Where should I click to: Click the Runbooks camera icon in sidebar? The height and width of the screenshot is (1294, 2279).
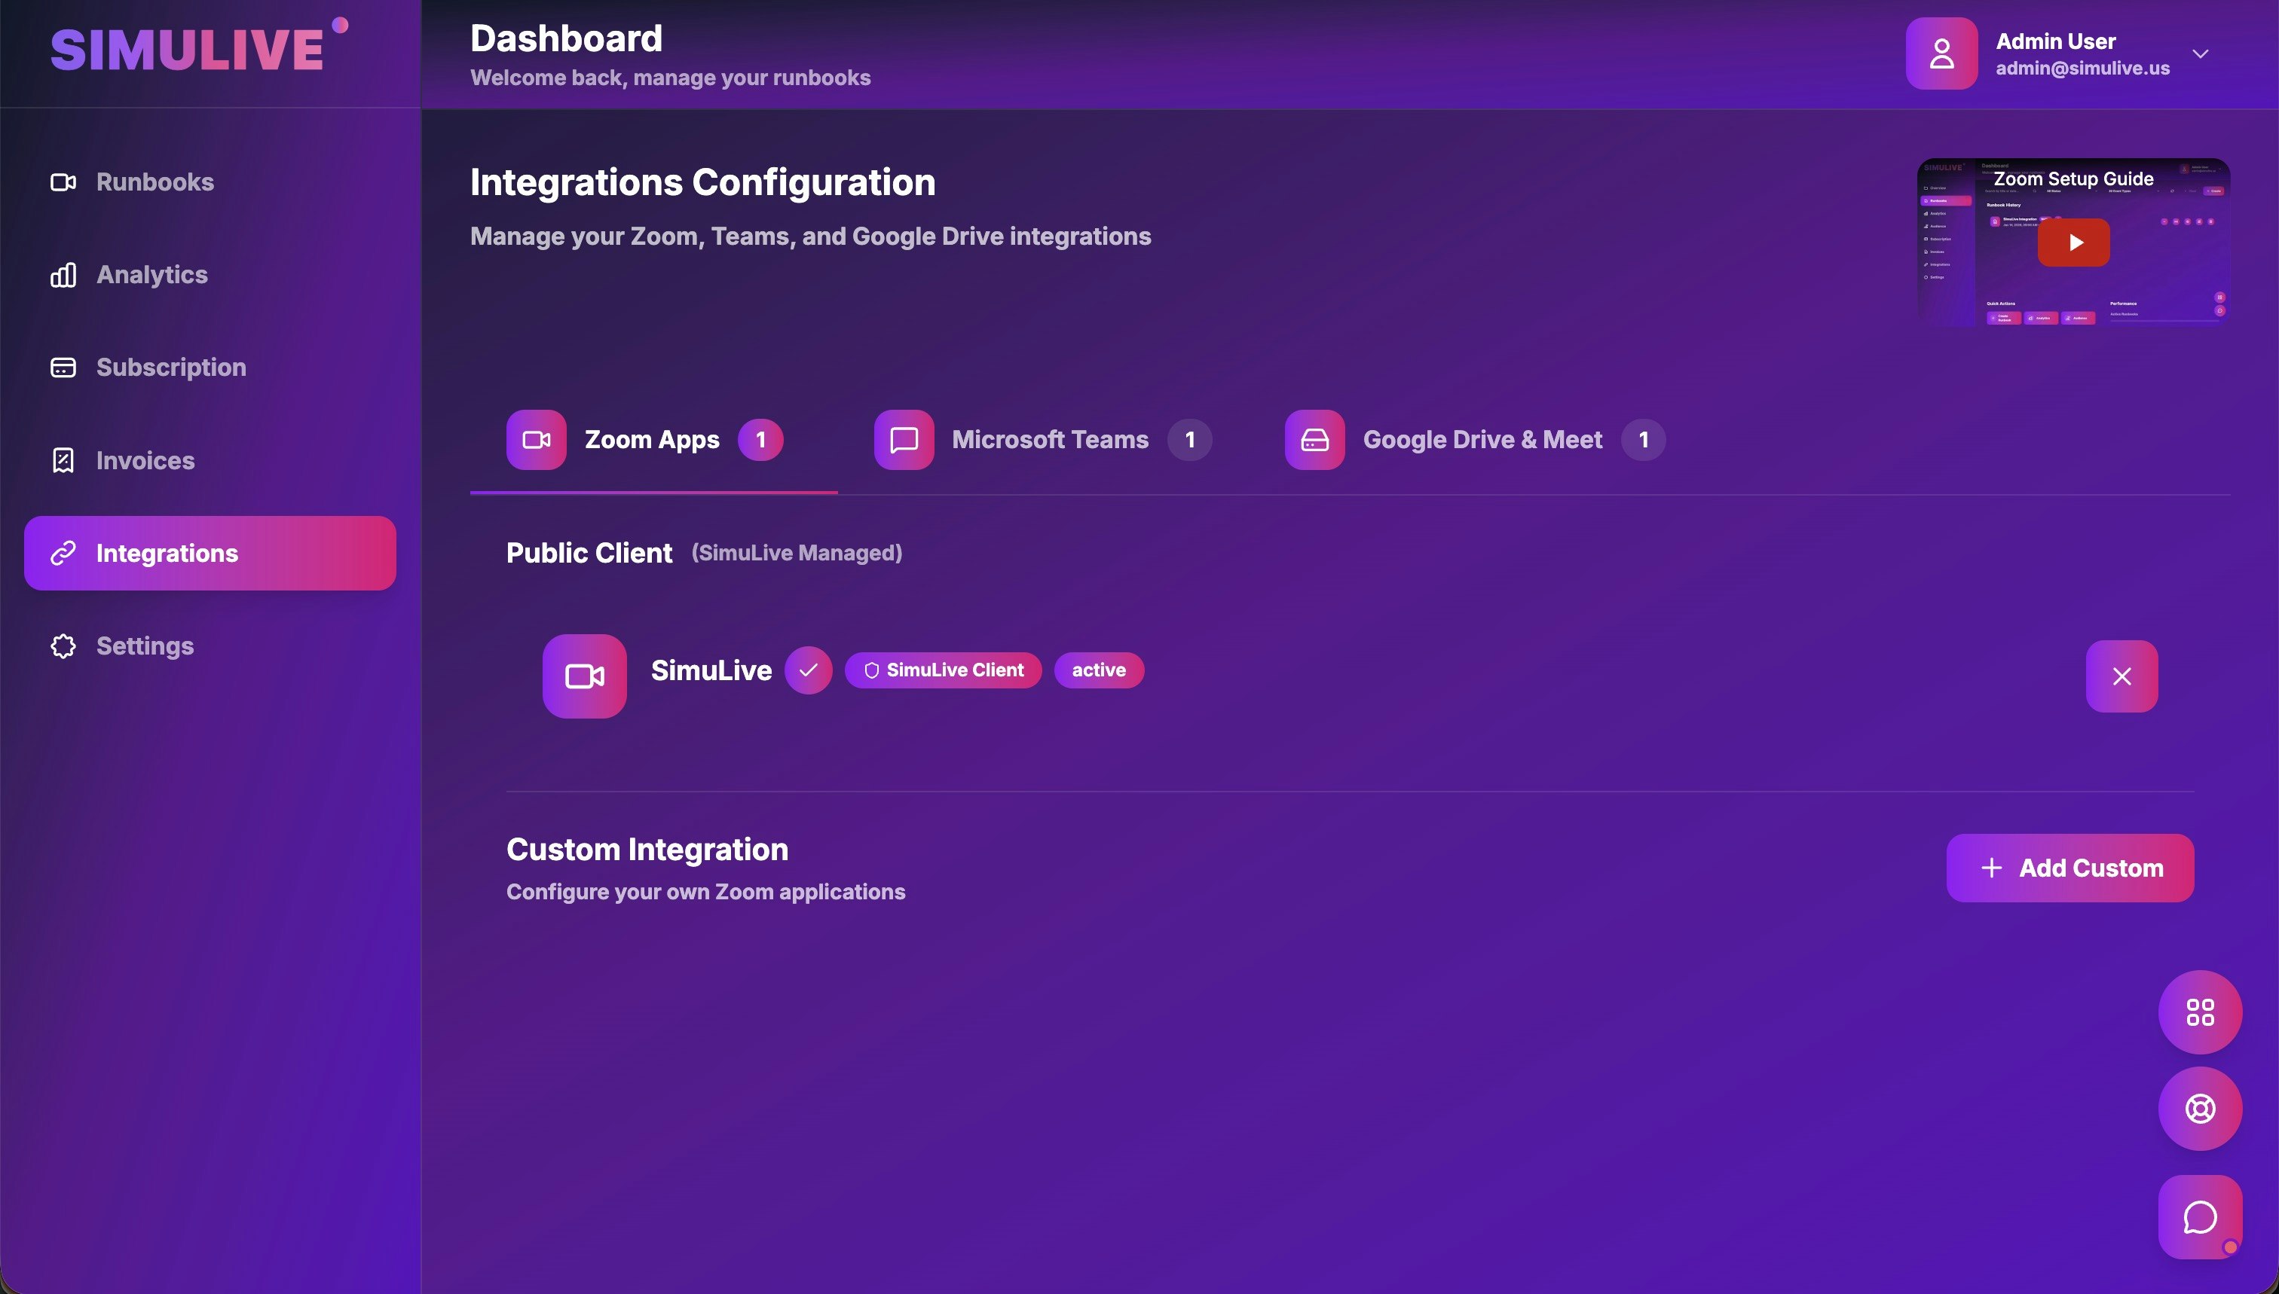(x=63, y=182)
